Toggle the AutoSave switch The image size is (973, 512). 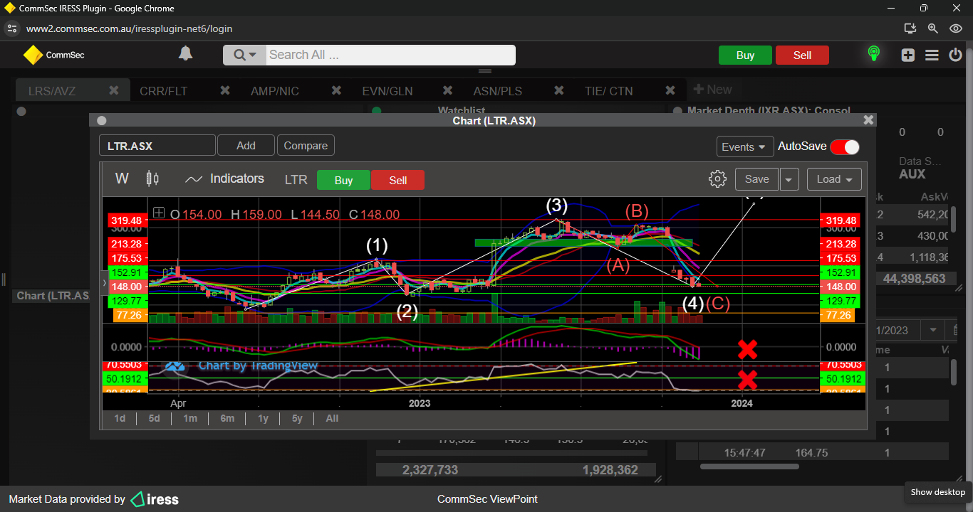point(845,146)
